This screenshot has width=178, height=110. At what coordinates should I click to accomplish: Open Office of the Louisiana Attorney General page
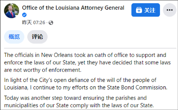click(73, 8)
